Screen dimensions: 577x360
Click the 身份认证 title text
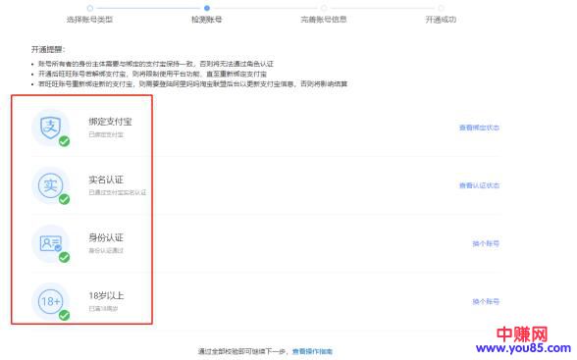[x=106, y=237]
